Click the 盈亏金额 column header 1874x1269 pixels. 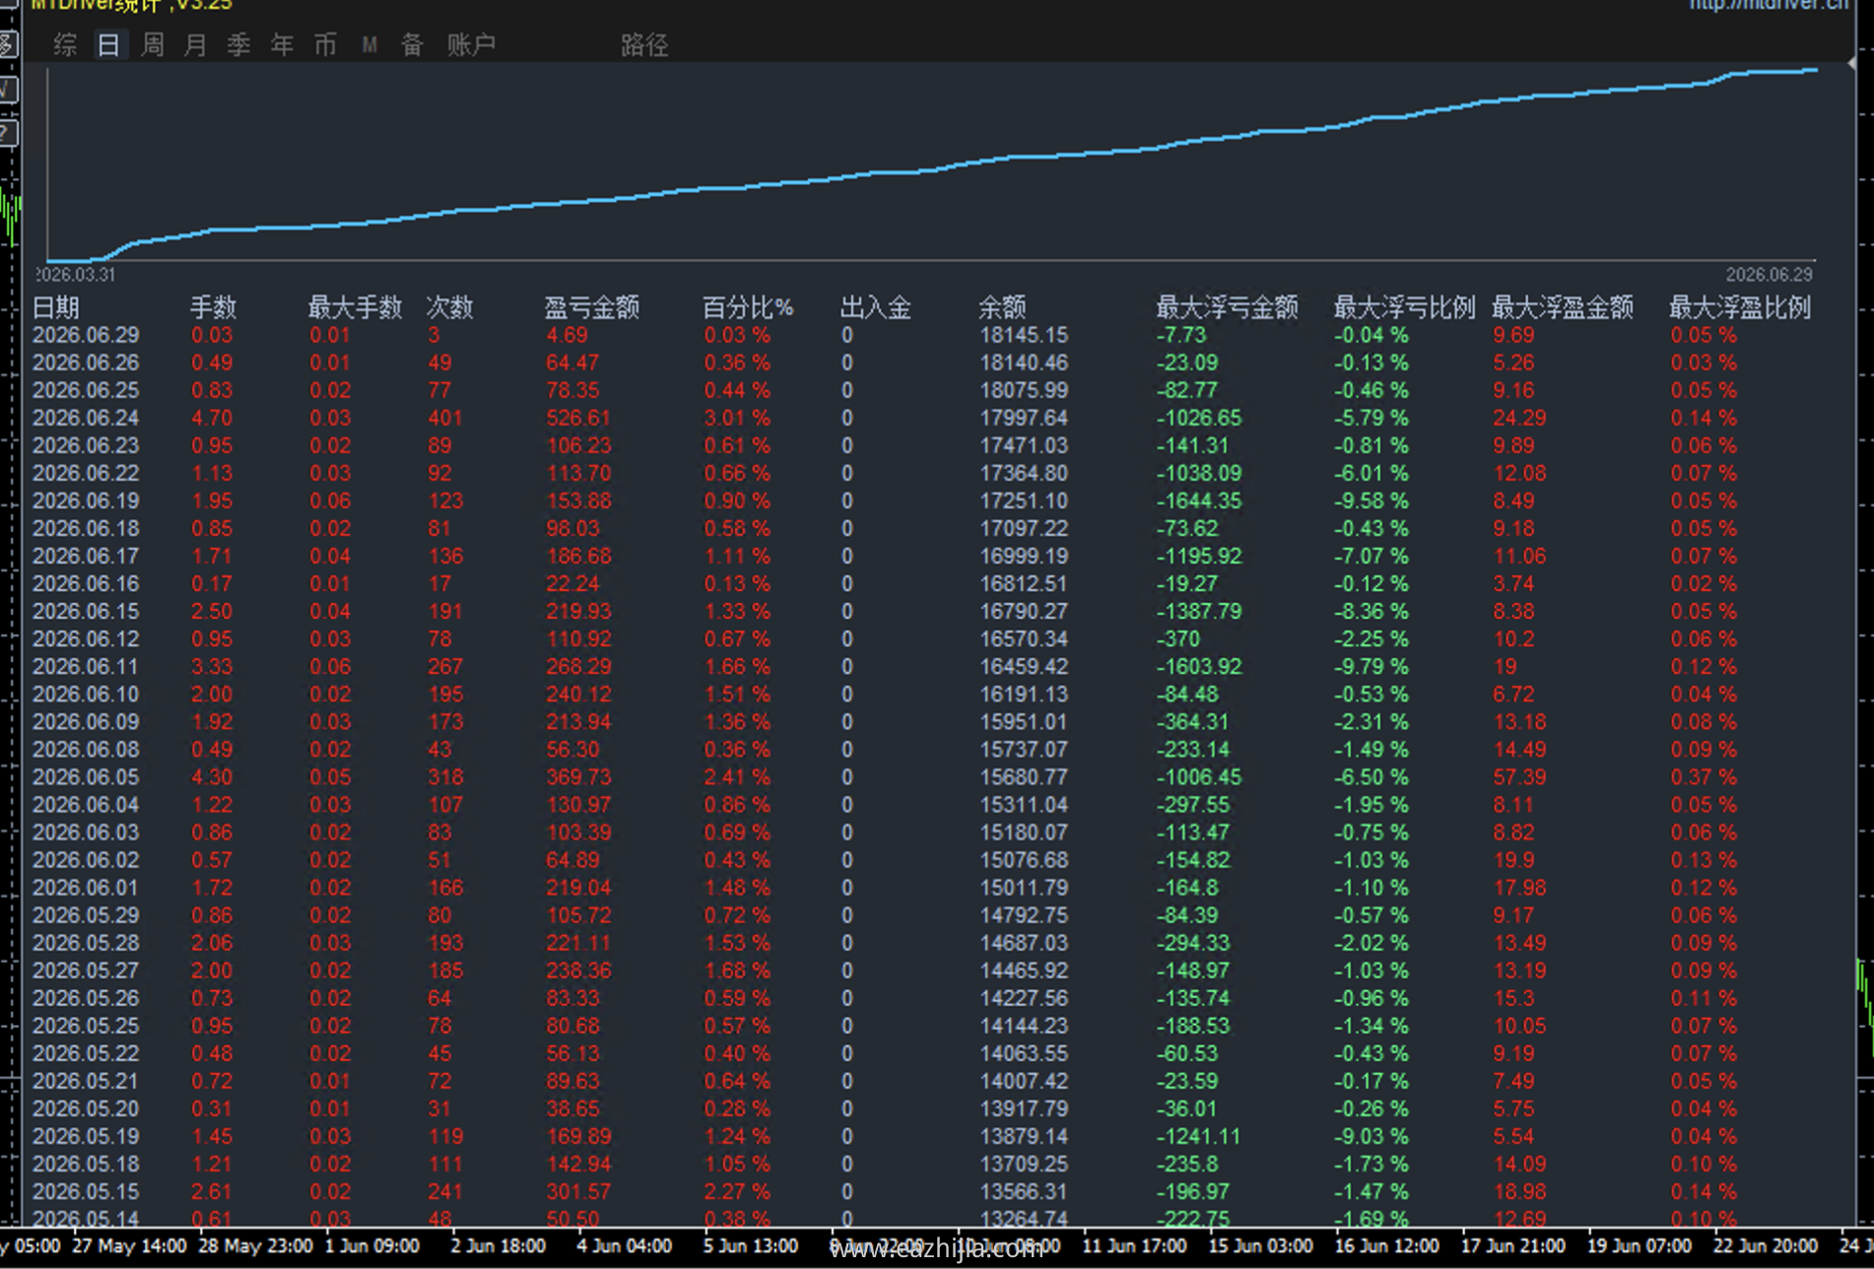tap(592, 307)
